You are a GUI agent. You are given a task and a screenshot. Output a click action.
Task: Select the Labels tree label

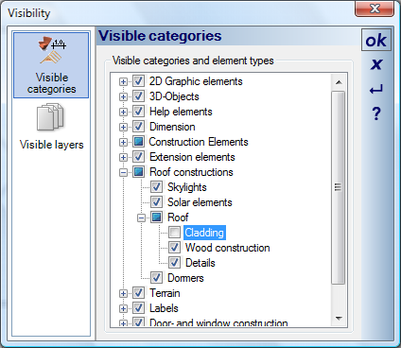[x=164, y=308]
